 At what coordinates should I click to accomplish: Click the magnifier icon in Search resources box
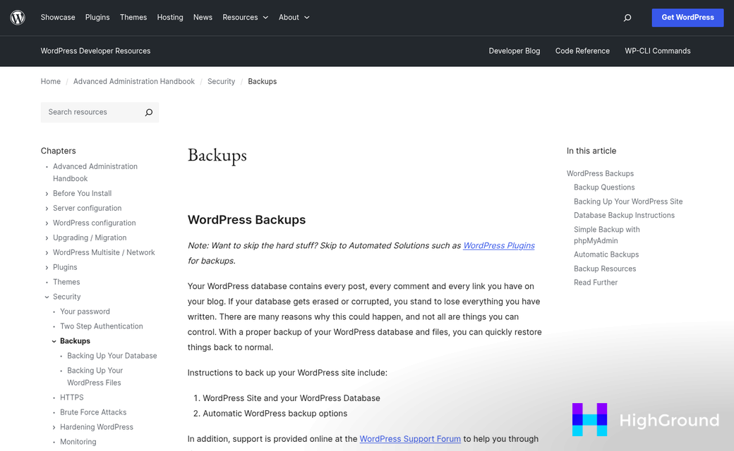click(148, 112)
